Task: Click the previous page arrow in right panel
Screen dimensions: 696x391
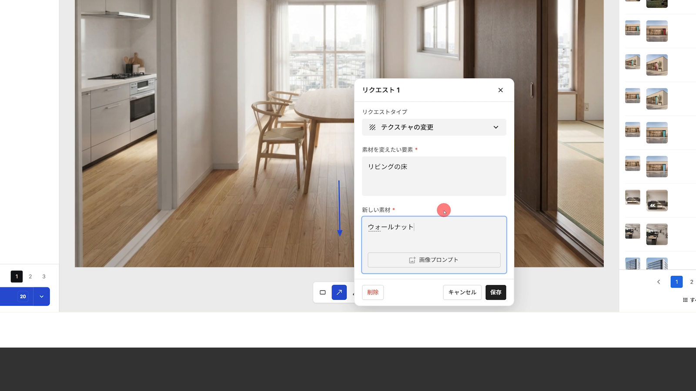Action: pos(659,282)
